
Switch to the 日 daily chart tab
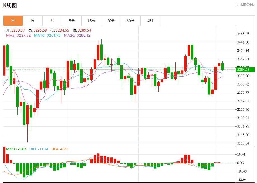click(12, 20)
